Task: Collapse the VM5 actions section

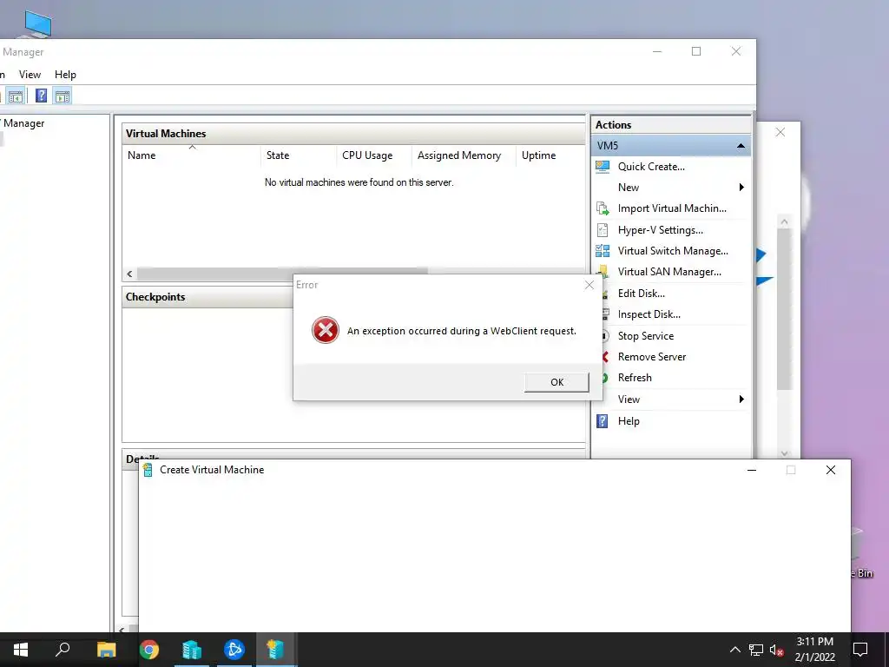Action: 741,146
